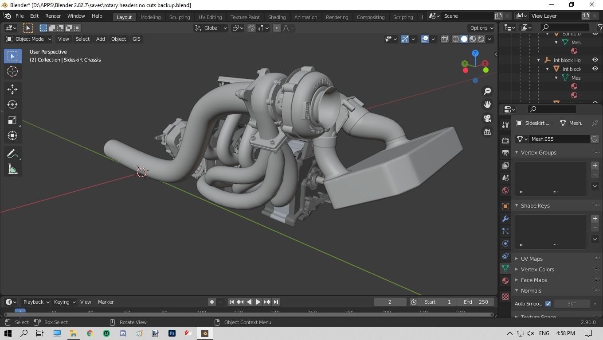
Task: Open the viewport Add menu
Action: 100,39
